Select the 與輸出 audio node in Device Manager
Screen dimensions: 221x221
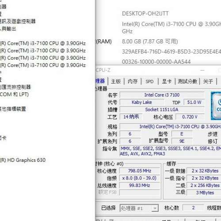point(8,29)
